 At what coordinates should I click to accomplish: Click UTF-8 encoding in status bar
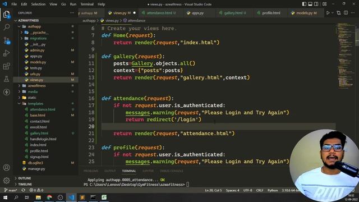[247, 190]
